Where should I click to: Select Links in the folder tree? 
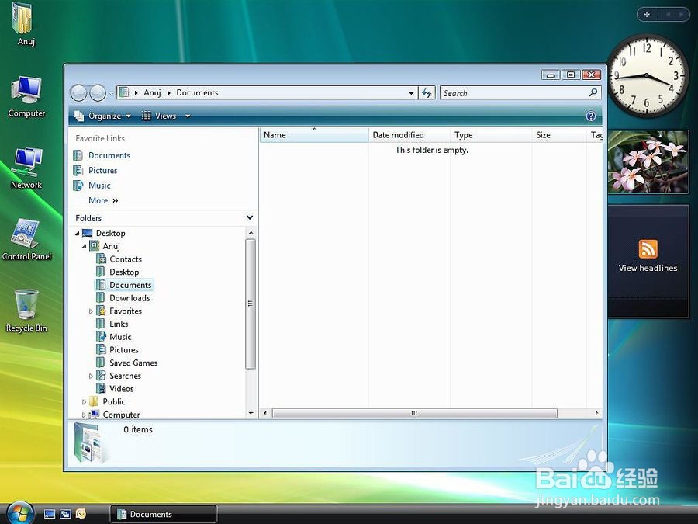coord(119,324)
